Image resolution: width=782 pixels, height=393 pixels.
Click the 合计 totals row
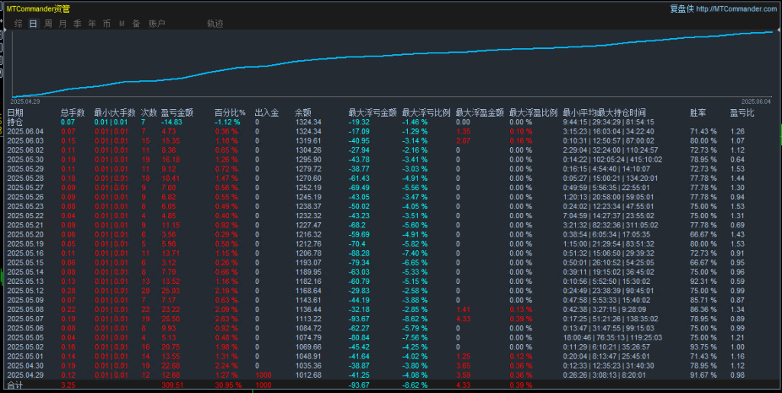(15, 386)
